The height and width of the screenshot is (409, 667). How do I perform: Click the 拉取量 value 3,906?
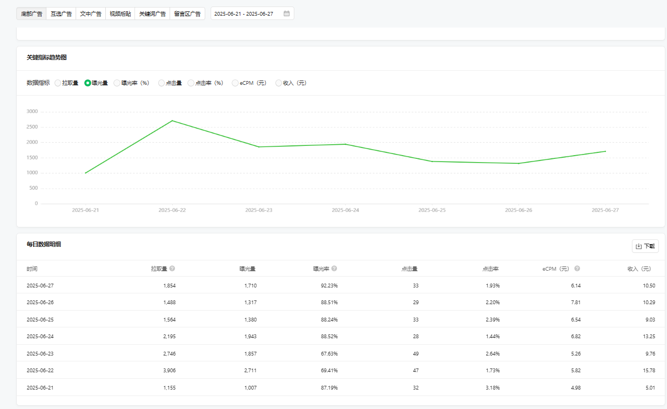tap(169, 370)
